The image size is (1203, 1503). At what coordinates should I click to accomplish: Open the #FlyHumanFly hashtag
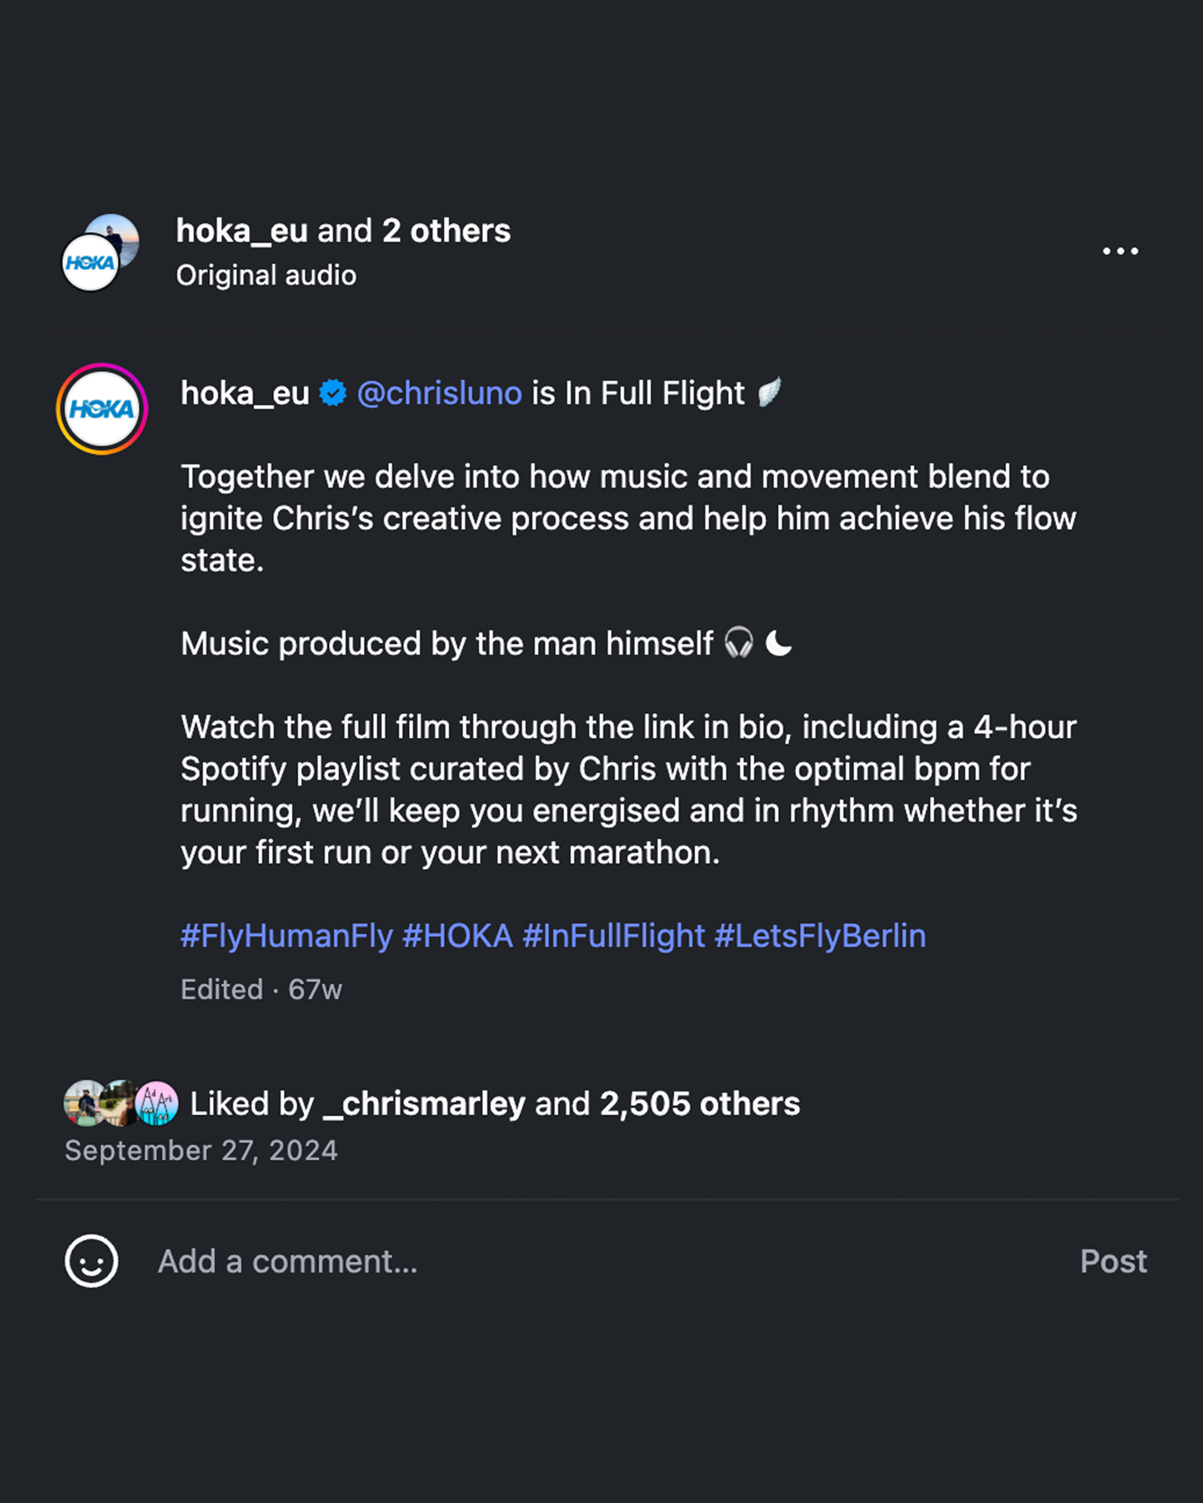(286, 936)
